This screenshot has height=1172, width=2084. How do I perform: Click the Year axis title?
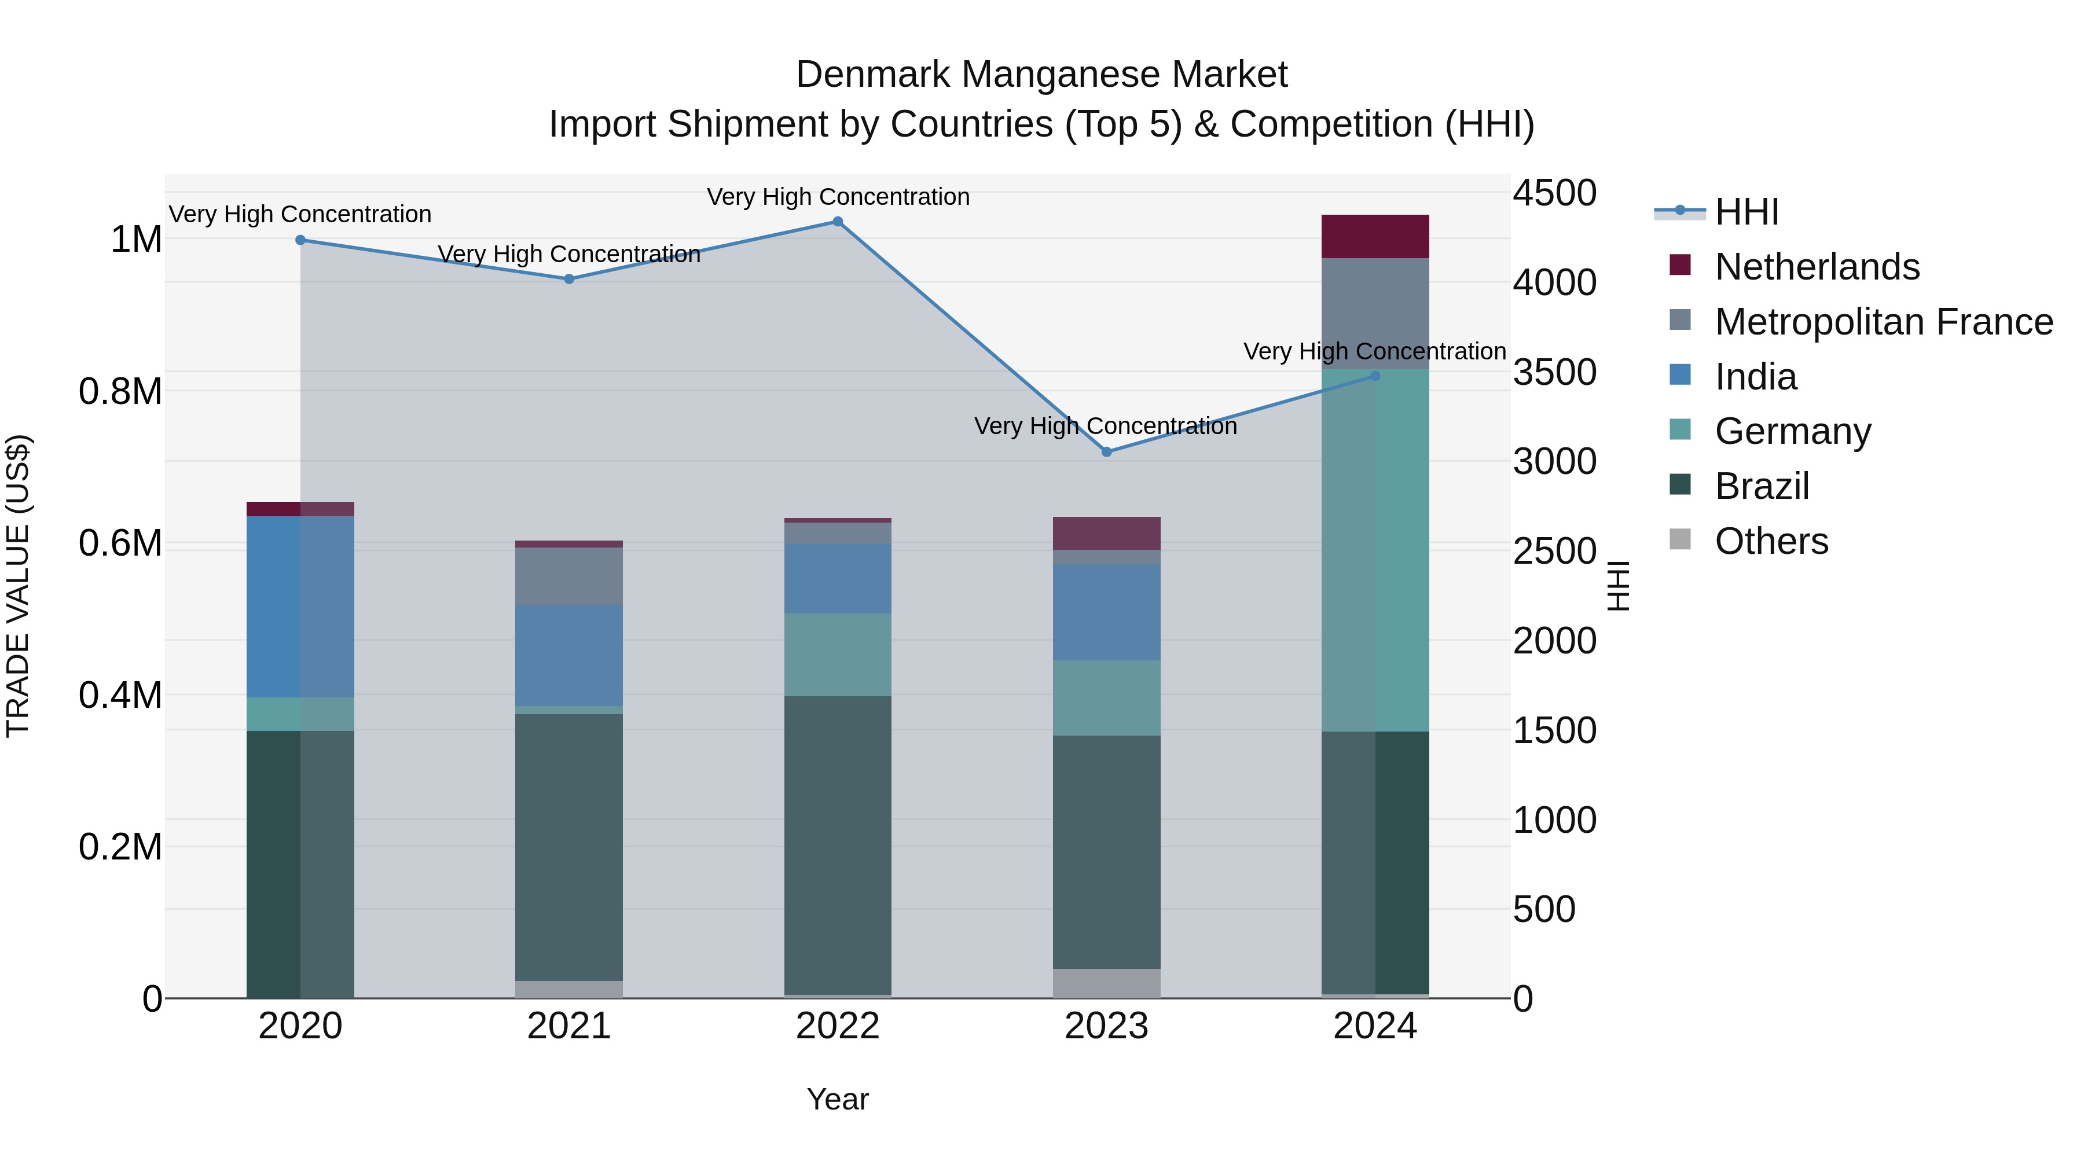click(837, 1099)
